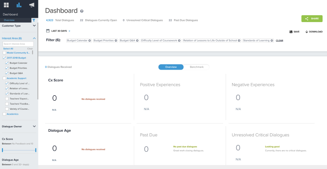The image size is (327, 169).
Task: Click the bar chart analytics icon
Action: coord(19,5)
